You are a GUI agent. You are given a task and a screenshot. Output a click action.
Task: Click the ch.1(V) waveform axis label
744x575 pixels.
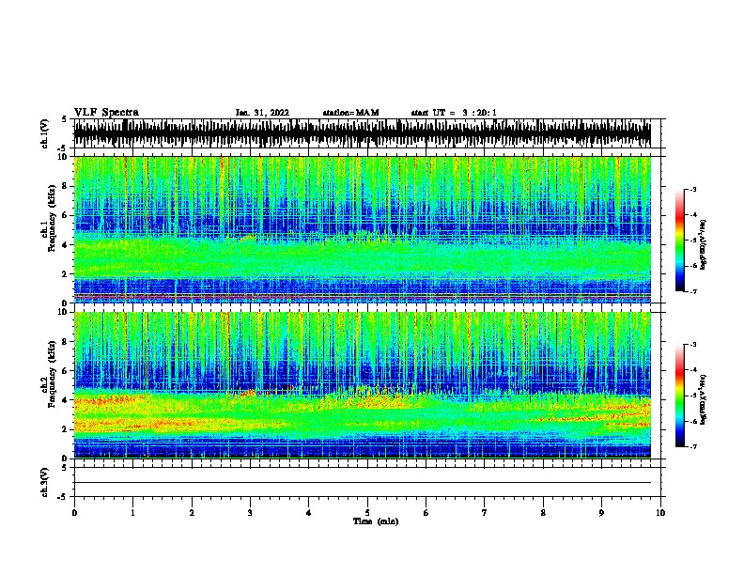tap(45, 133)
